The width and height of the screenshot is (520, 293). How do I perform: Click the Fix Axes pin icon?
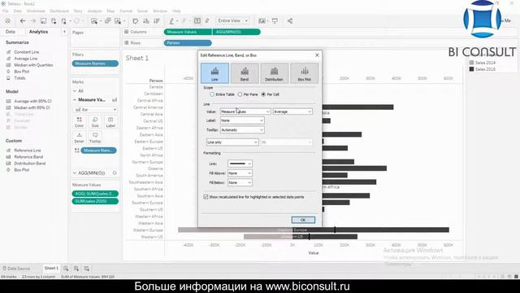click(x=207, y=21)
